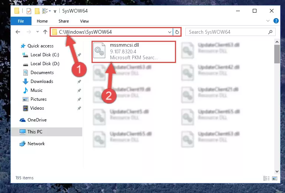
Task: Switch to the View ribbon tab
Action: [x=84, y=21]
